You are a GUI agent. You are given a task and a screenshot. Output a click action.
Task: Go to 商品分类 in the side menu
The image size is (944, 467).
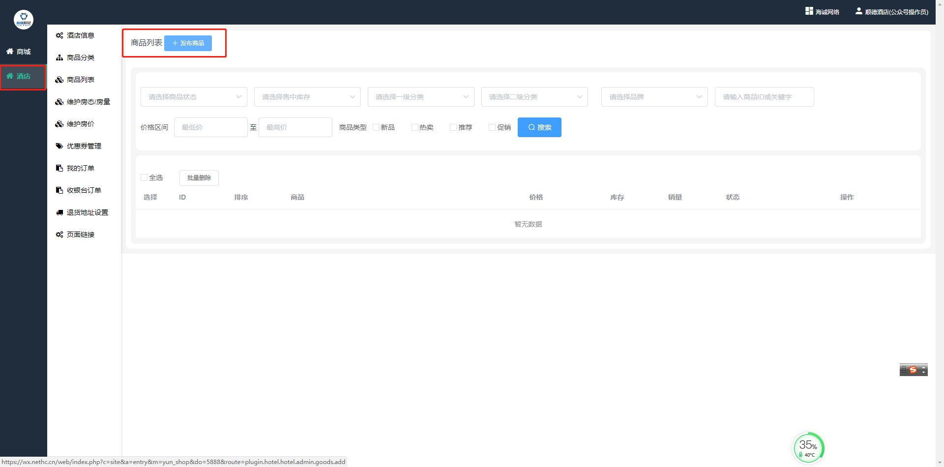tap(81, 58)
